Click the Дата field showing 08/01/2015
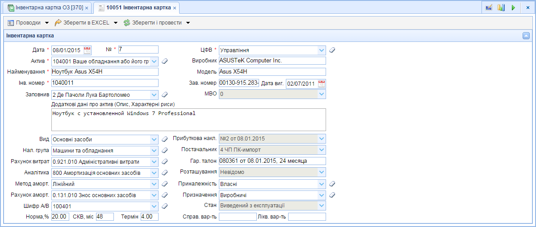The image size is (536, 227). click(67, 50)
